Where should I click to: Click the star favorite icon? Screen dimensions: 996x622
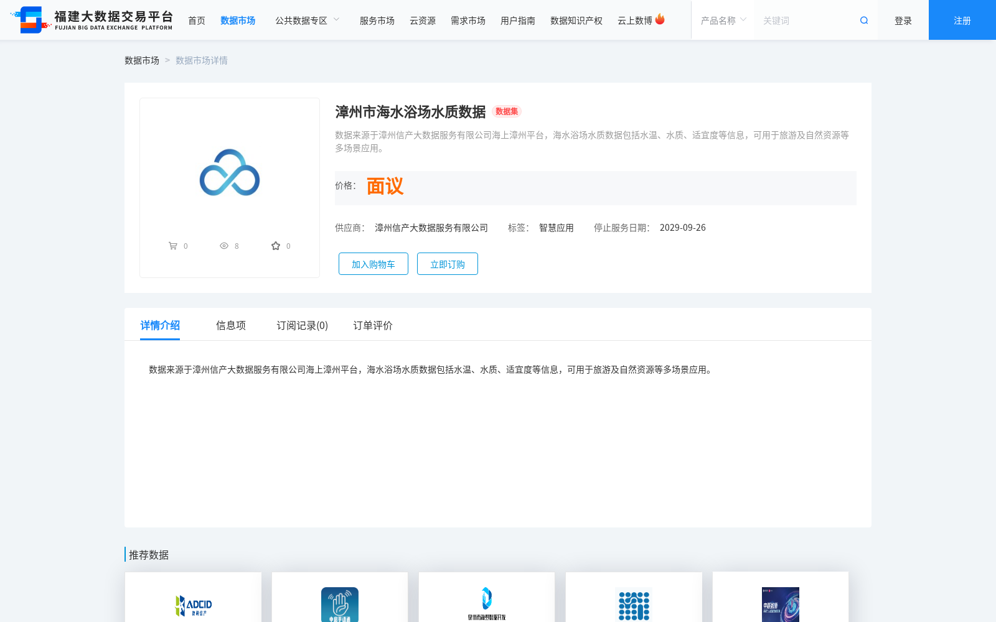(276, 246)
